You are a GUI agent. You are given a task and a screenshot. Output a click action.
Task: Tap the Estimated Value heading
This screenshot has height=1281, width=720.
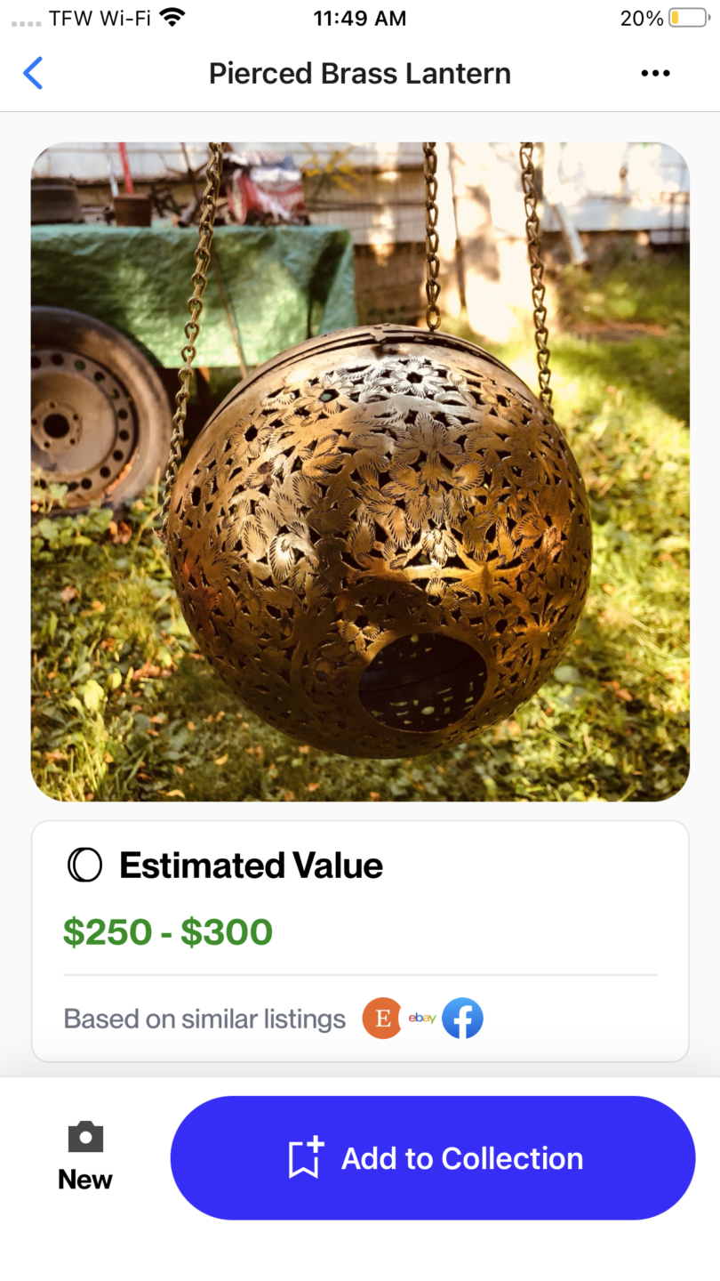point(251,866)
